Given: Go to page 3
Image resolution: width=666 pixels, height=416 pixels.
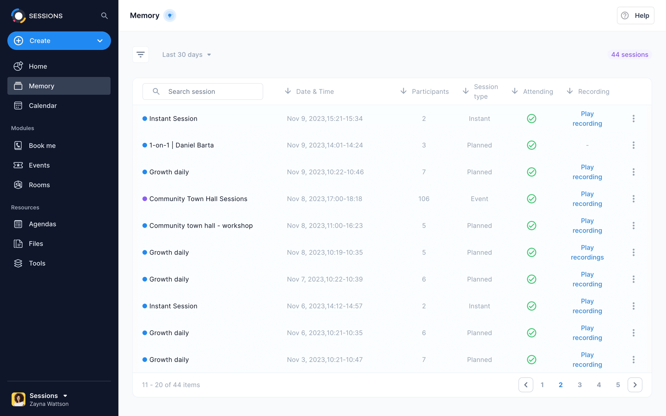Looking at the screenshot, I should tap(580, 385).
